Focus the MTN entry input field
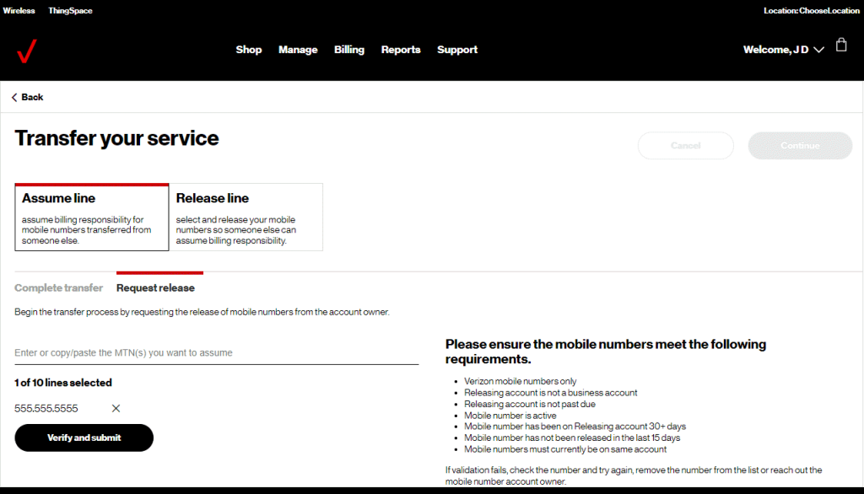 [216, 353]
